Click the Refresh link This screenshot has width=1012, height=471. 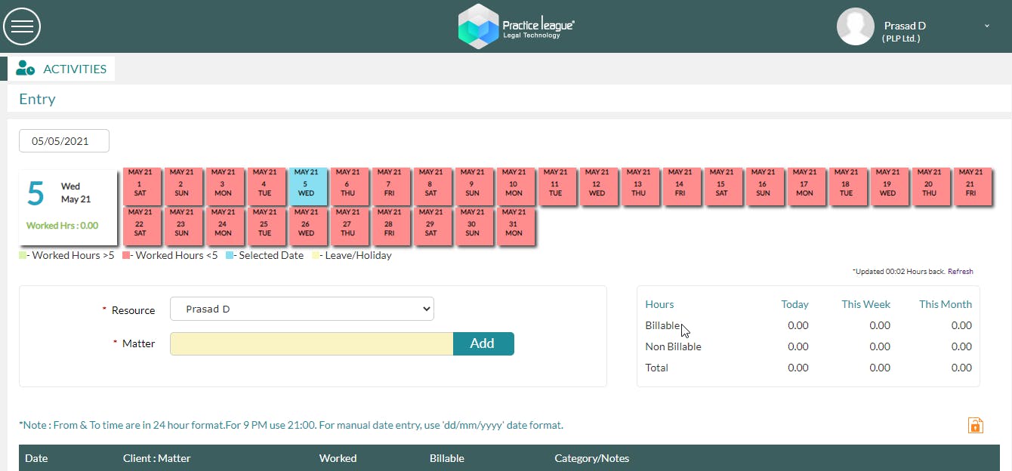pos(961,272)
